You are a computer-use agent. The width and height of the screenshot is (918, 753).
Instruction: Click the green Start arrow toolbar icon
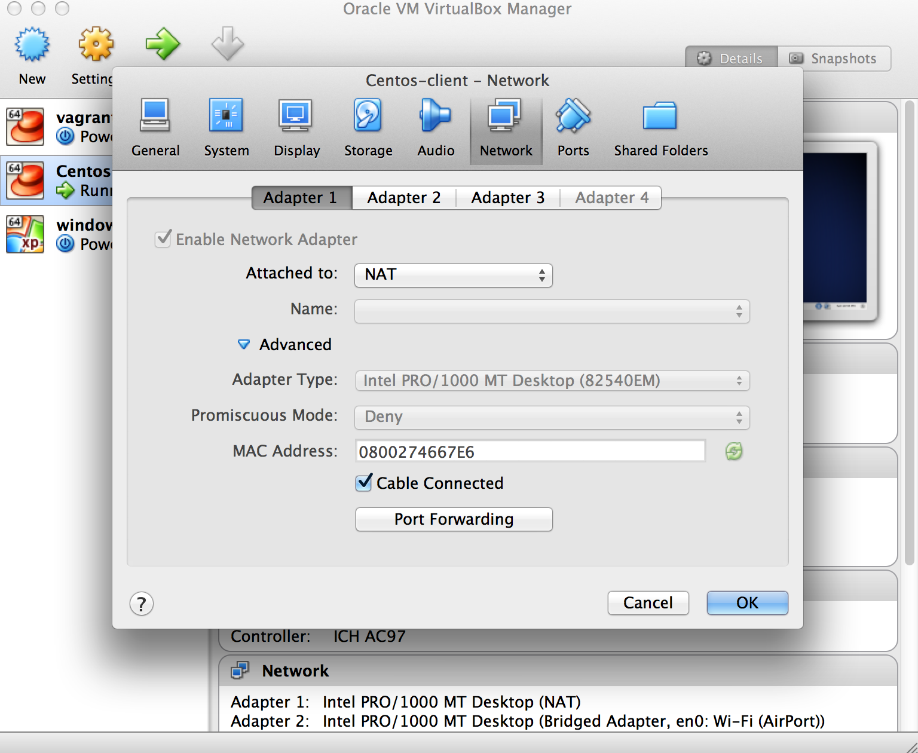[x=163, y=44]
